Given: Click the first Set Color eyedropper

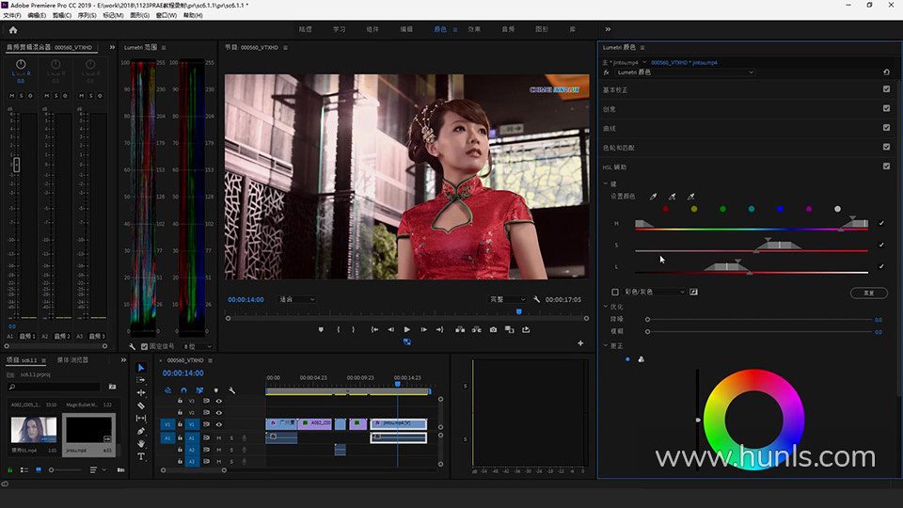Looking at the screenshot, I should click(x=654, y=197).
